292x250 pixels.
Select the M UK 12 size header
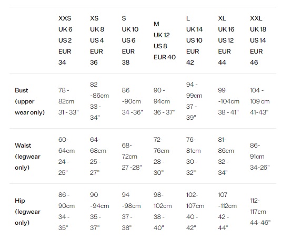pyautogui.click(x=165, y=40)
